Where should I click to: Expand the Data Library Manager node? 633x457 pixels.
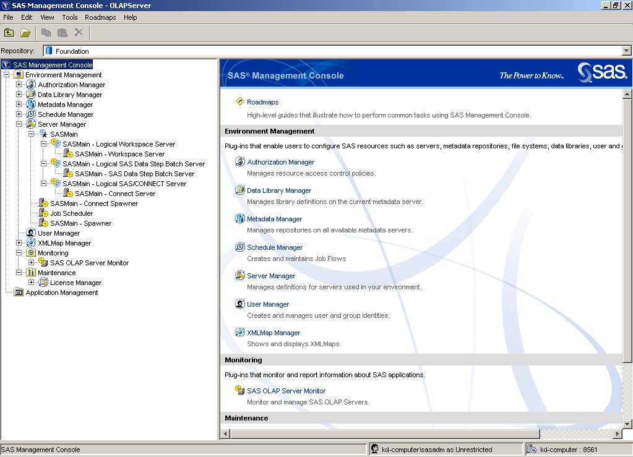[19, 95]
